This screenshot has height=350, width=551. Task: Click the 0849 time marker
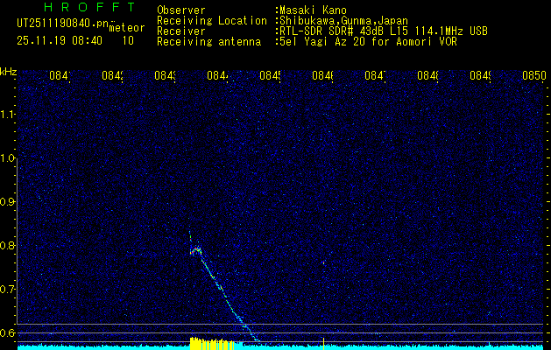[480, 75]
